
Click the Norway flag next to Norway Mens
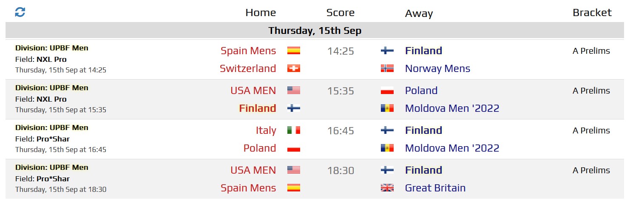click(x=387, y=68)
